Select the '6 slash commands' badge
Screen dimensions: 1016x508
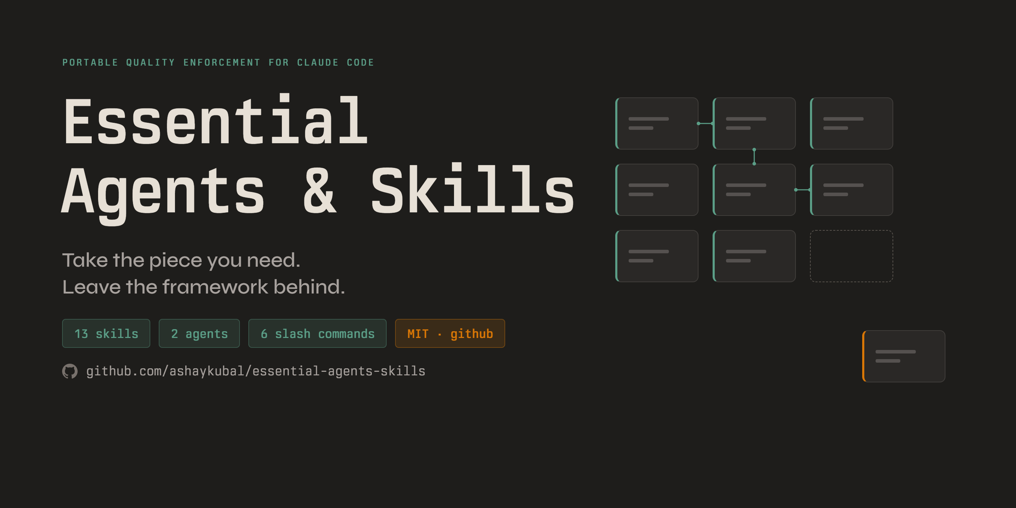(x=317, y=333)
